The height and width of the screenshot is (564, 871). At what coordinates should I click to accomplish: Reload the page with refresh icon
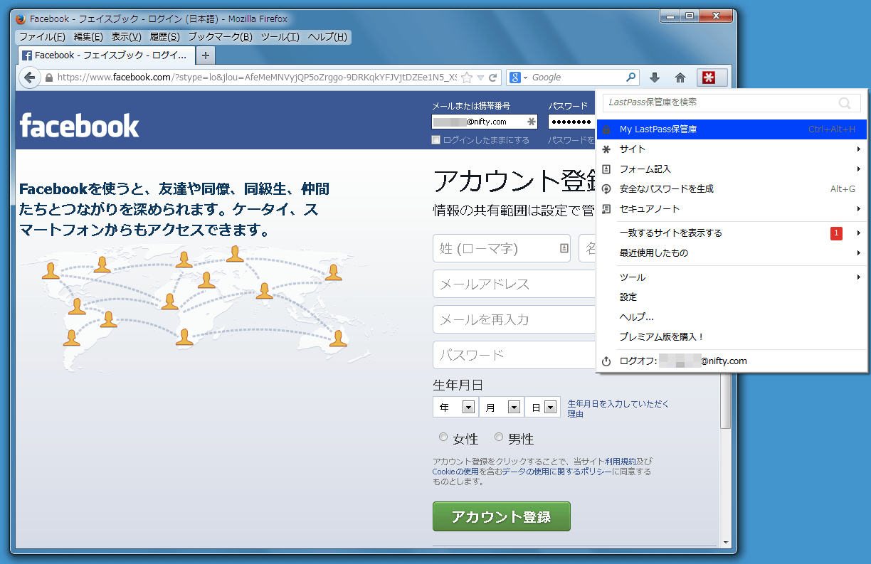tap(493, 78)
